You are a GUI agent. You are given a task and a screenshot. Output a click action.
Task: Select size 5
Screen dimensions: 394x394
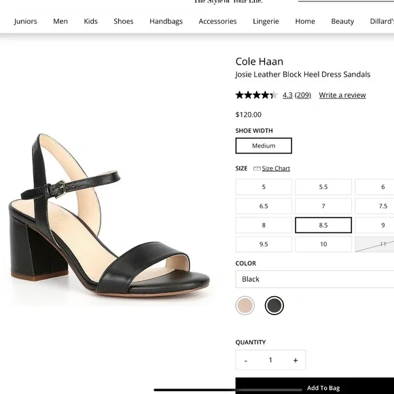click(264, 187)
